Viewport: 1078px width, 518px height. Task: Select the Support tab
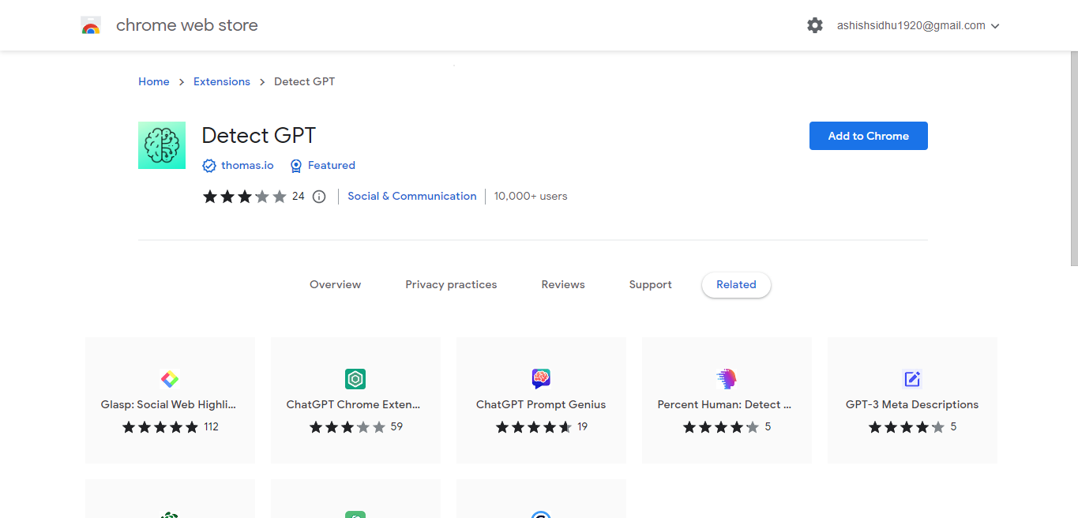(650, 284)
